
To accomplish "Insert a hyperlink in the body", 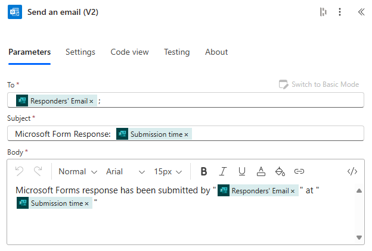I will pyautogui.click(x=299, y=172).
